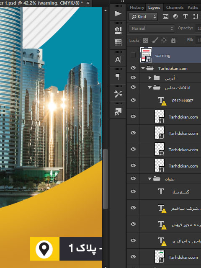201x268 pixels.
Task: Filter layers by adjustment layers icon
Action: [175, 17]
